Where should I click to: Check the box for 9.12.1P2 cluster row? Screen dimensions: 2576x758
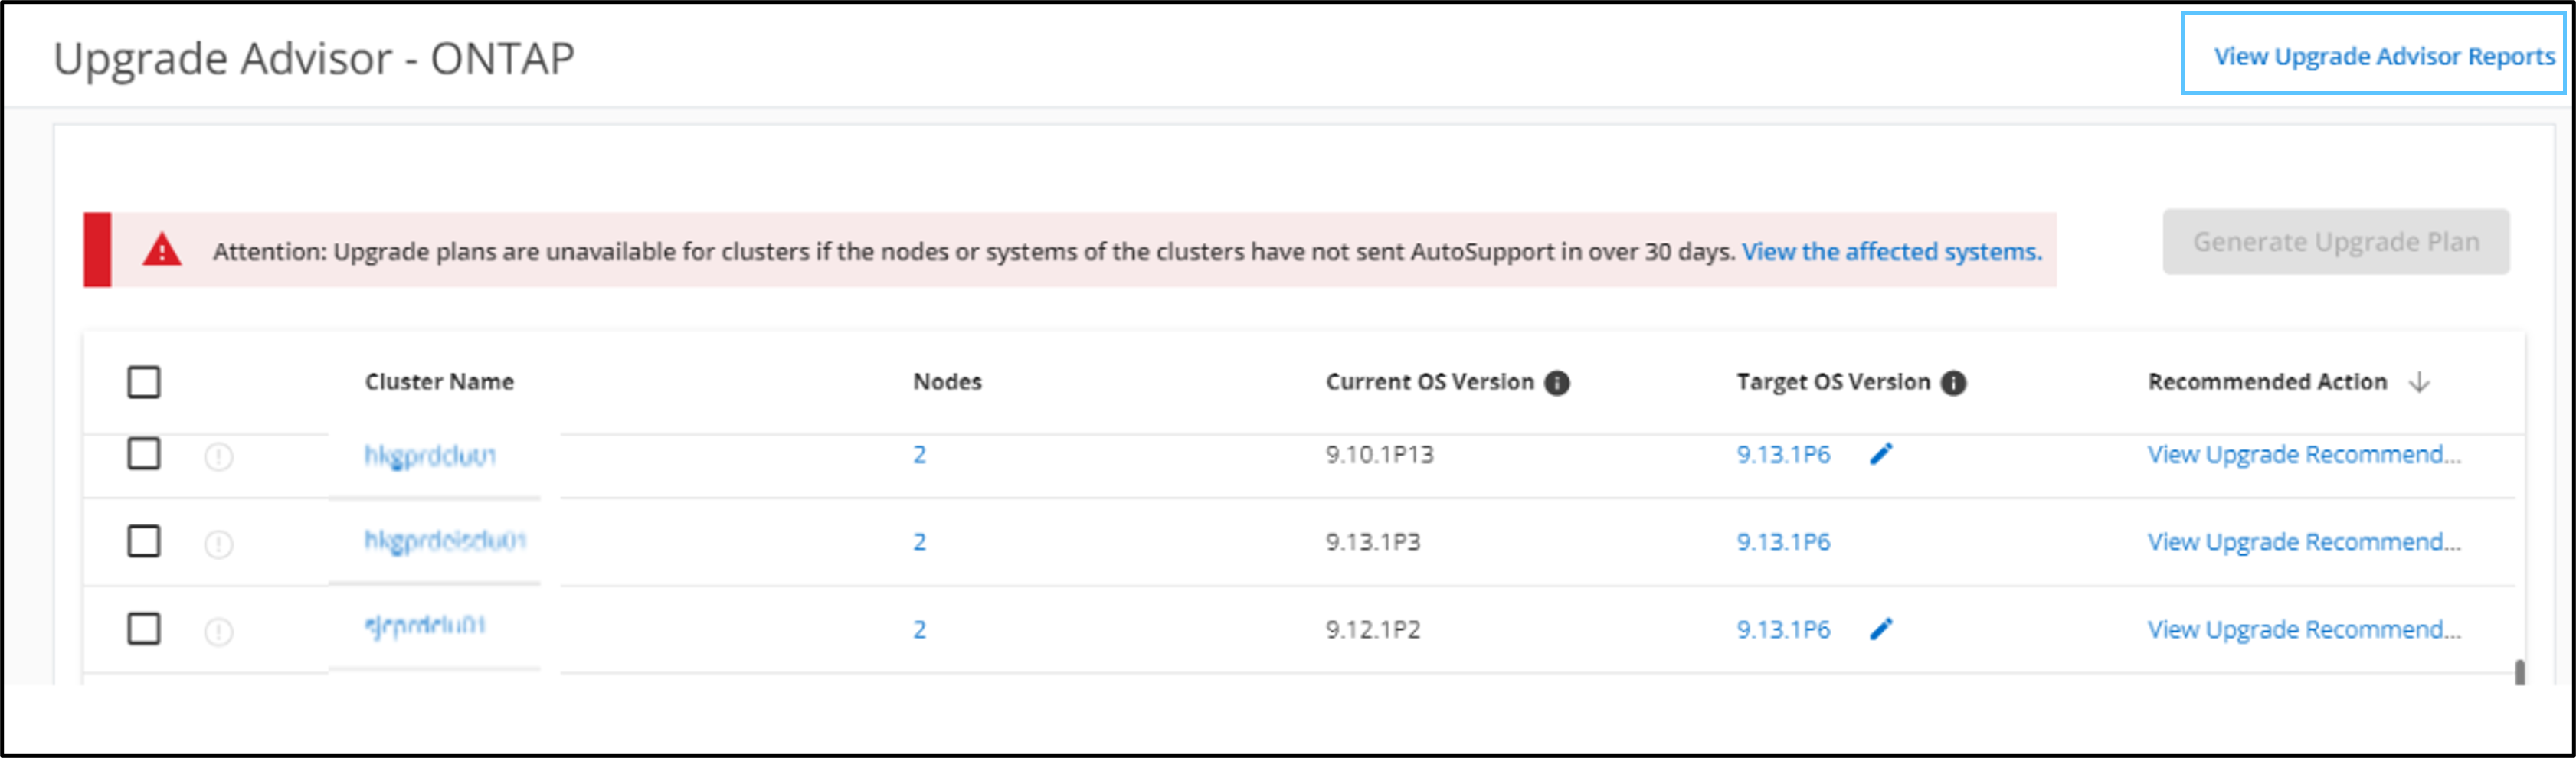(144, 629)
